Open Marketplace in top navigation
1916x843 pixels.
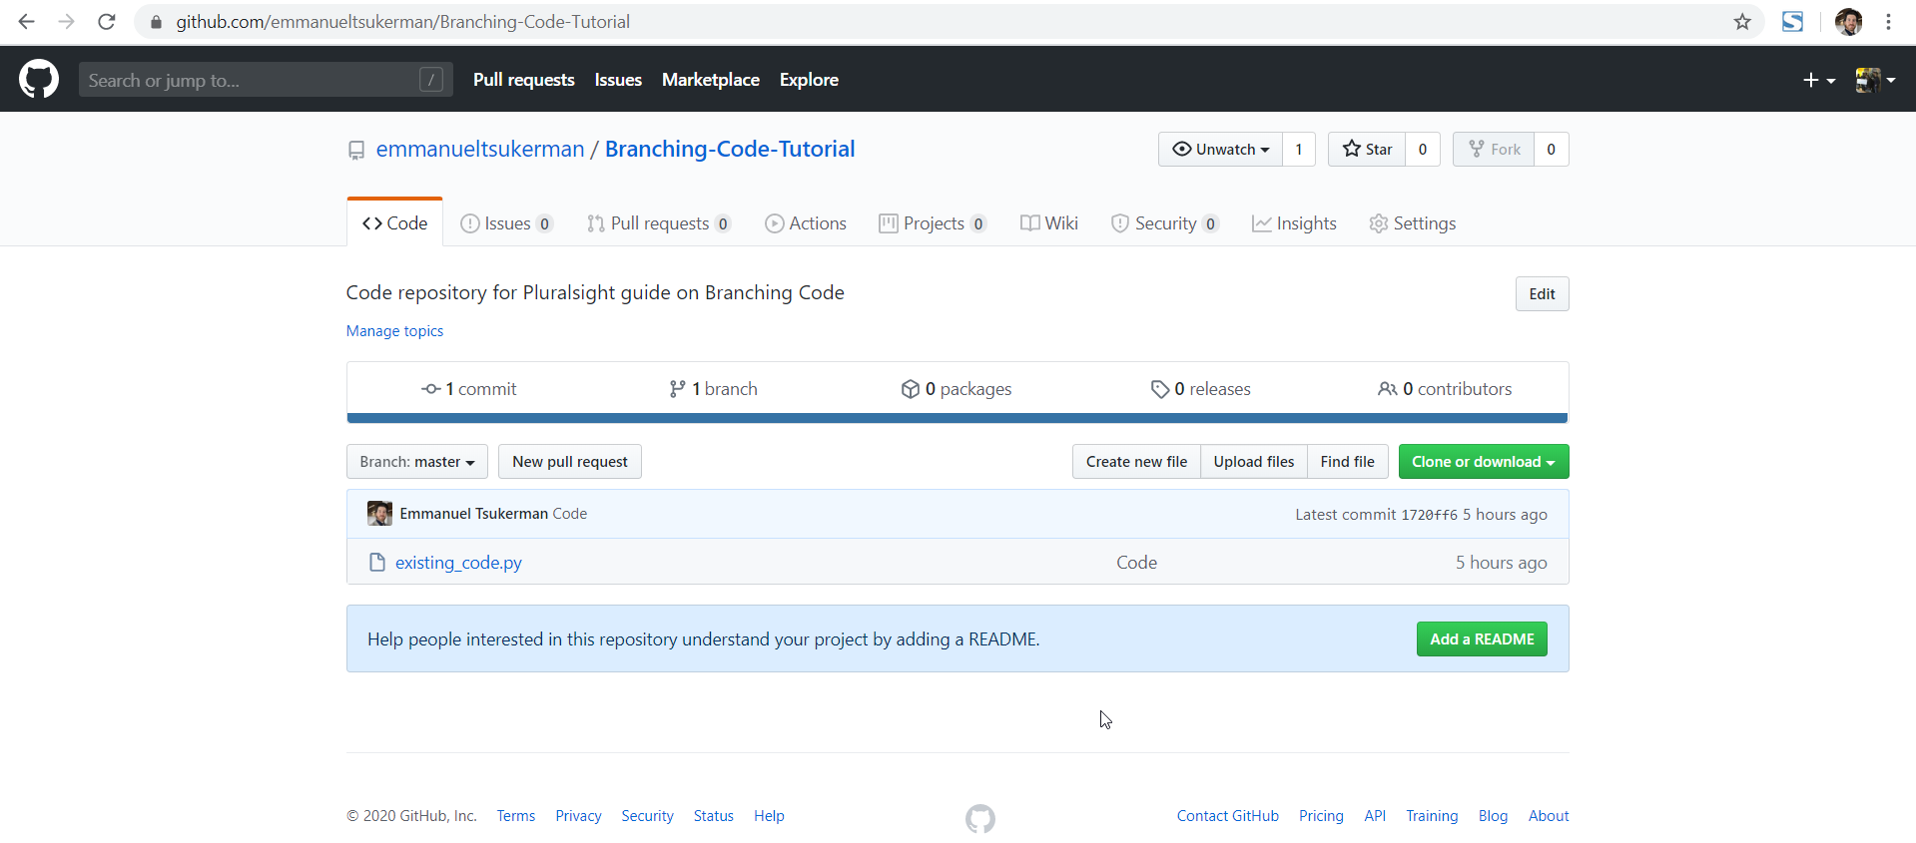[x=711, y=80]
